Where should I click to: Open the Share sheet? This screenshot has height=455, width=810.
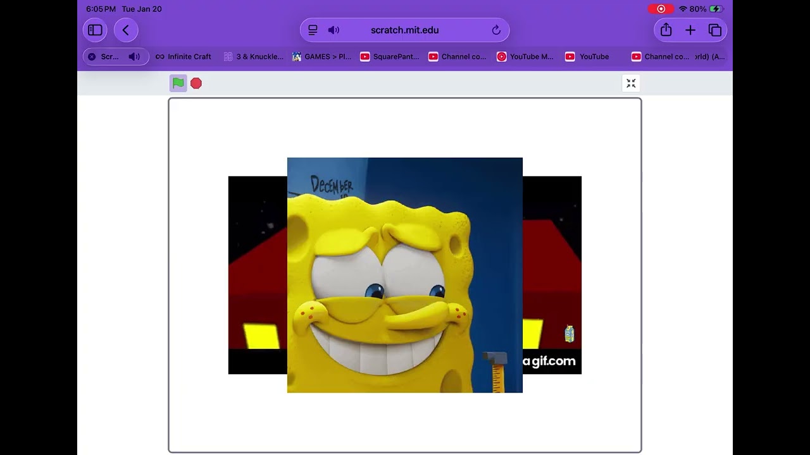[666, 30]
